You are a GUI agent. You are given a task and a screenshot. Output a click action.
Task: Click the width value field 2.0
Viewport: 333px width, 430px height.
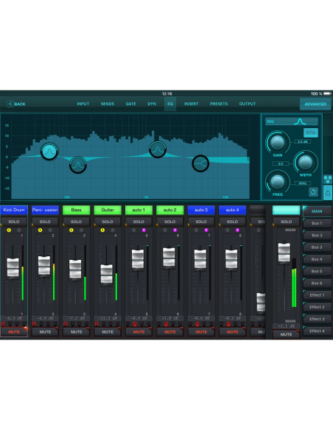pyautogui.click(x=281, y=163)
